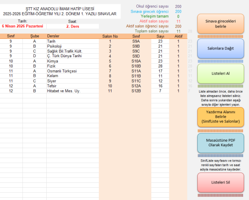Click the Aktif value for S9A
This screenshot has height=200, width=249.
pos(178,41)
